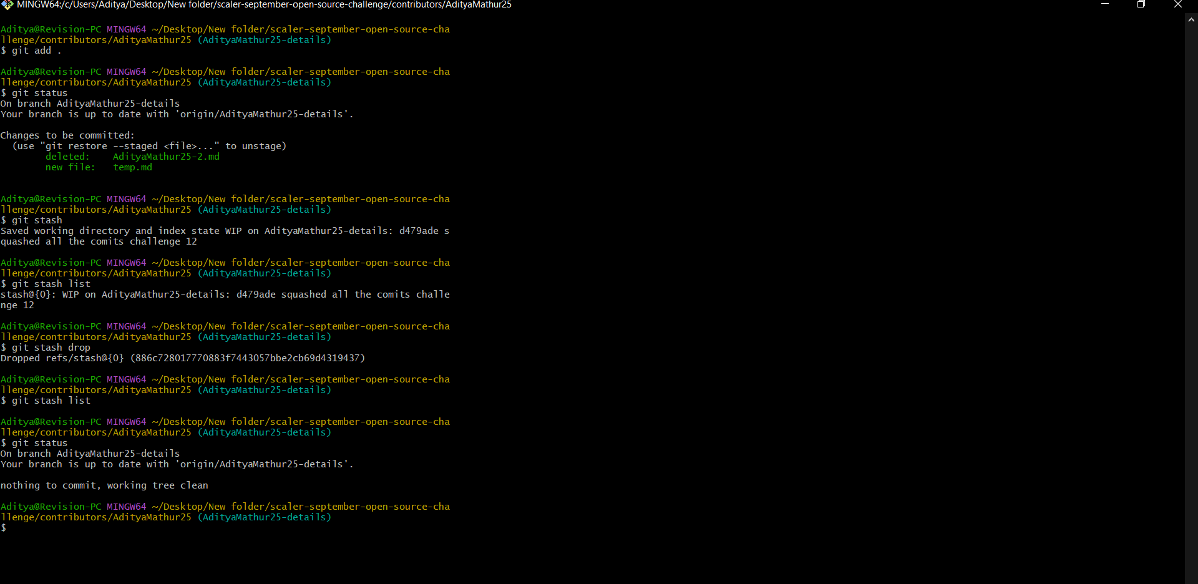
Task: Click the window title text in the title bar
Action: (x=264, y=4)
